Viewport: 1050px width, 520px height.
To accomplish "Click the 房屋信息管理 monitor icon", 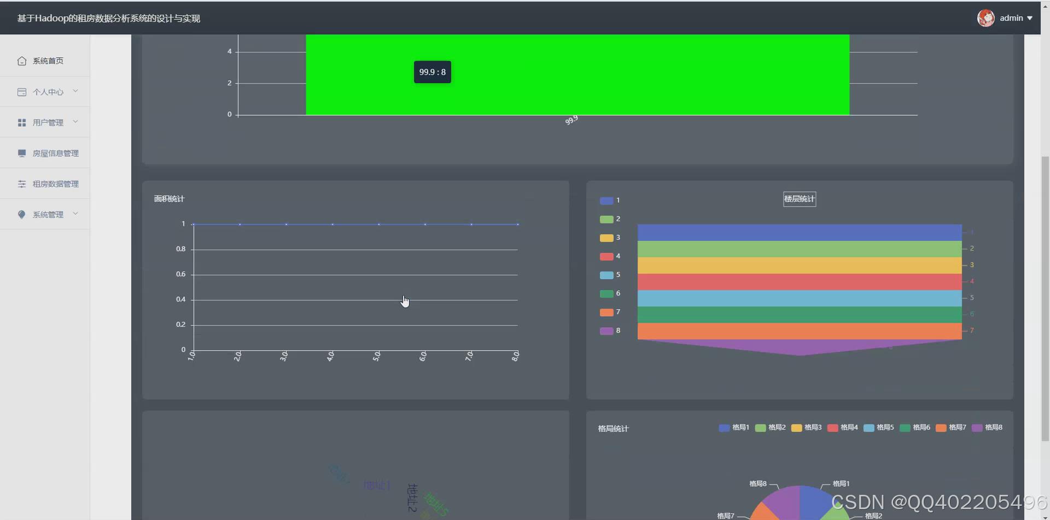I will [x=22, y=153].
